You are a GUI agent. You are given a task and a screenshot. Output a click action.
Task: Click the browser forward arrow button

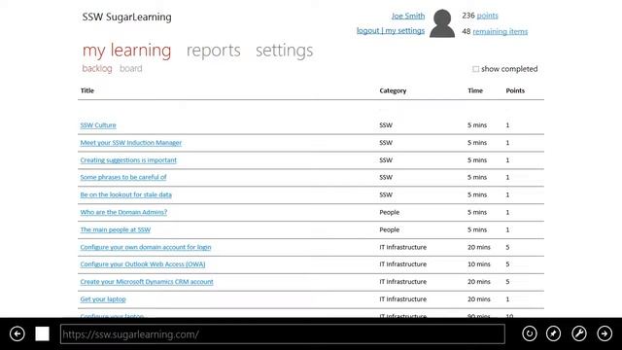[605, 333]
